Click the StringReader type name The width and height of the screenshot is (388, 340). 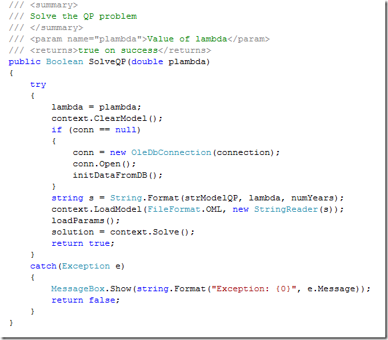[x=286, y=209]
